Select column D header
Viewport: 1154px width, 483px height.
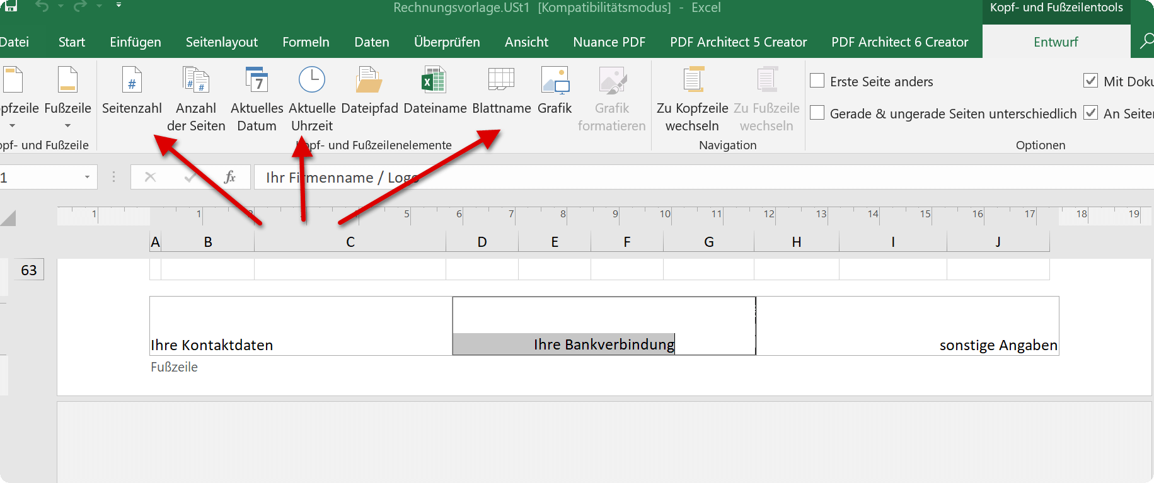pyautogui.click(x=482, y=242)
